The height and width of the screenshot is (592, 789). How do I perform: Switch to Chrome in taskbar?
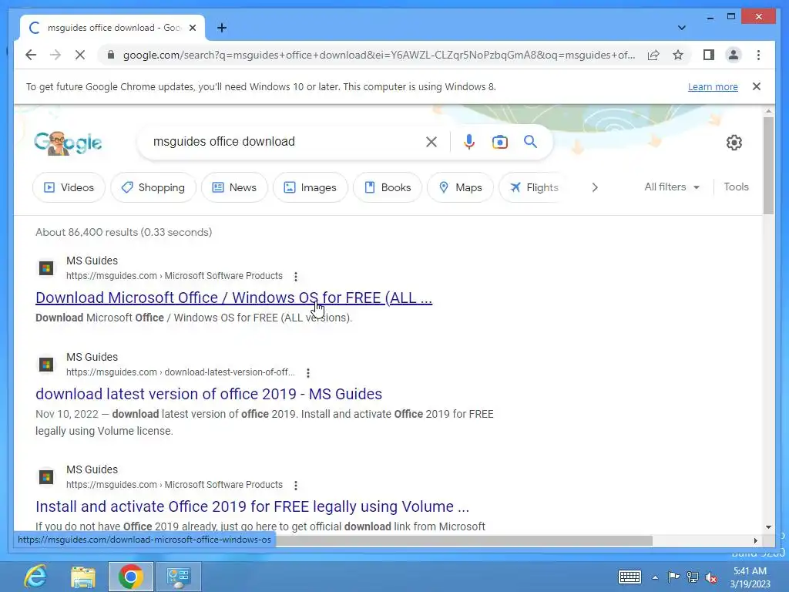[x=131, y=577]
